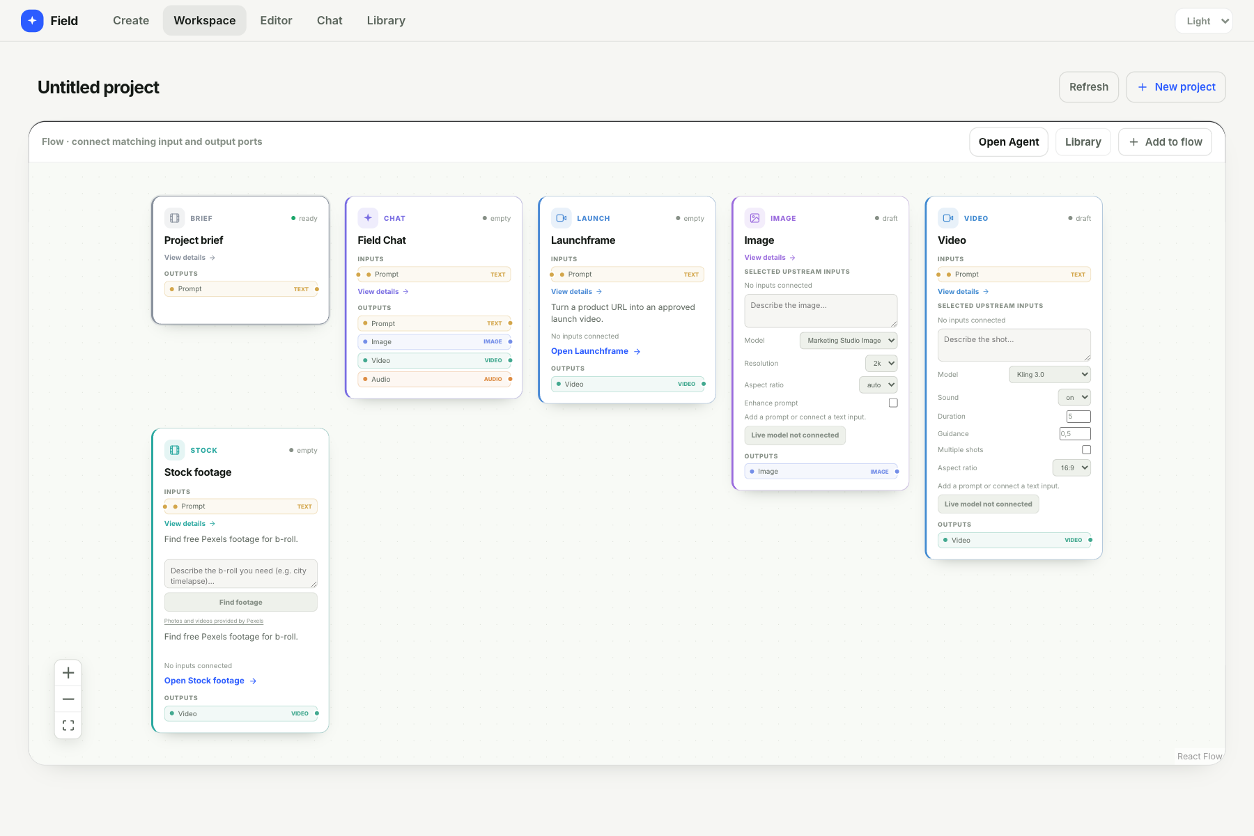Click the Open Agent button
The image size is (1254, 836).
point(1009,142)
